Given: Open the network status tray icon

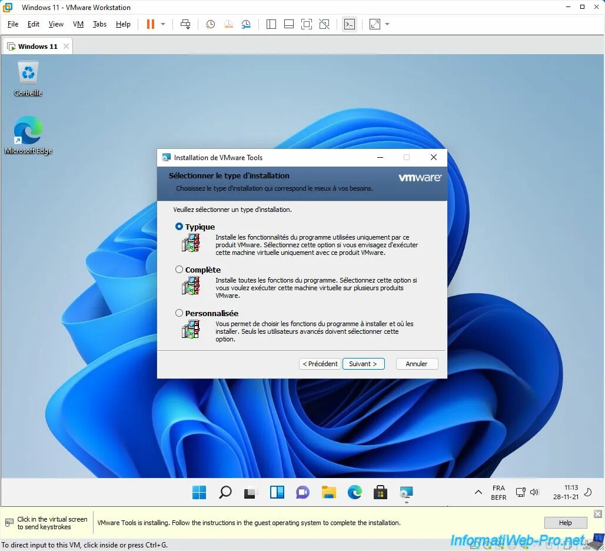Looking at the screenshot, I should click(x=520, y=492).
